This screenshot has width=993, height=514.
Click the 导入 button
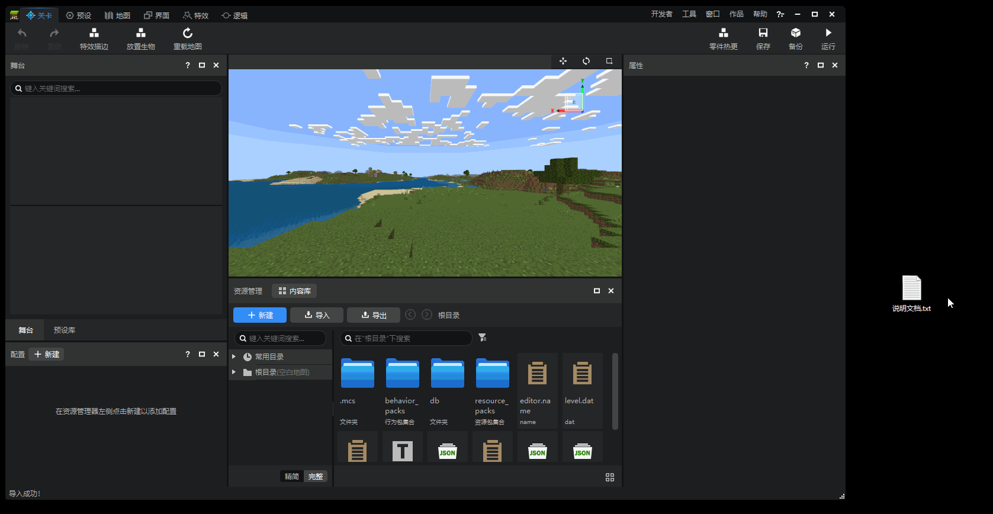tap(317, 315)
